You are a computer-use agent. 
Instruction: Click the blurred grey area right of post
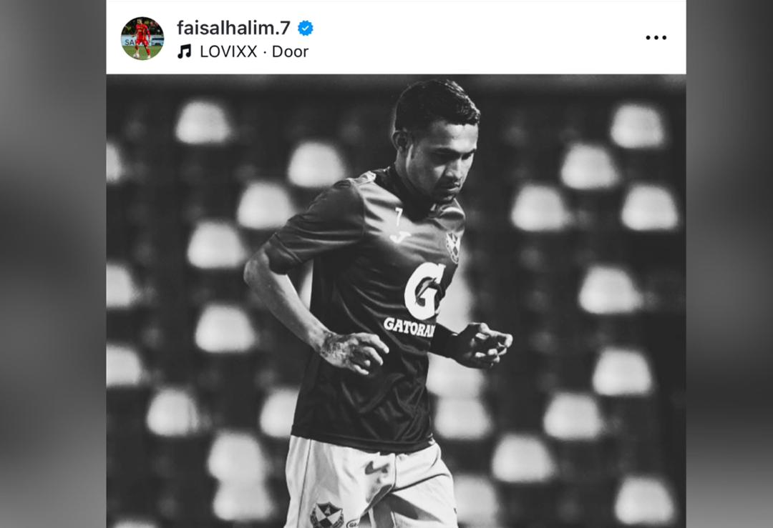pos(729,264)
